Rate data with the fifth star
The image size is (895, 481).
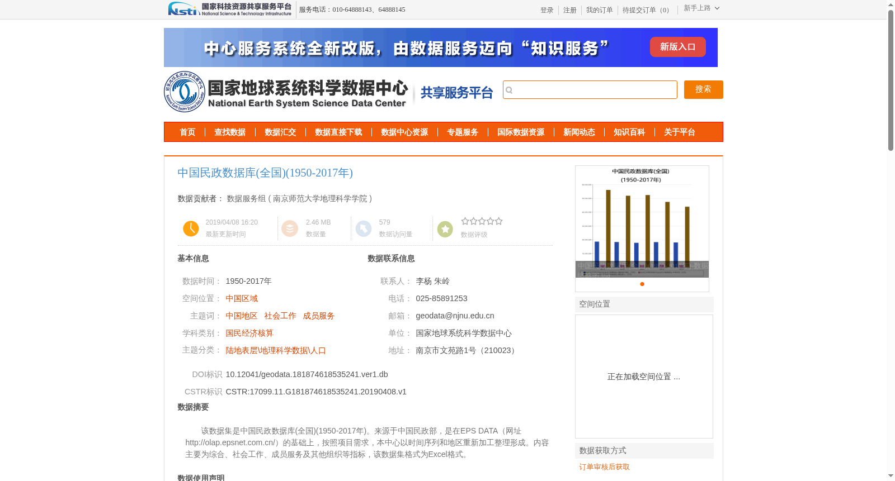498,221
